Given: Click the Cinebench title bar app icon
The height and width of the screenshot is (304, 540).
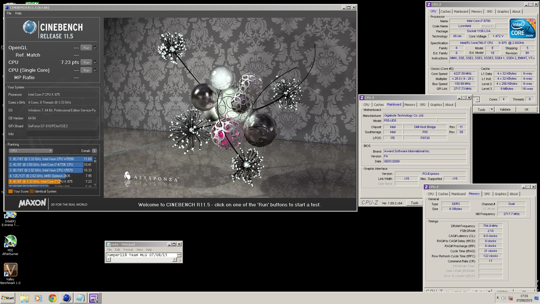Looking at the screenshot, I should [7, 8].
